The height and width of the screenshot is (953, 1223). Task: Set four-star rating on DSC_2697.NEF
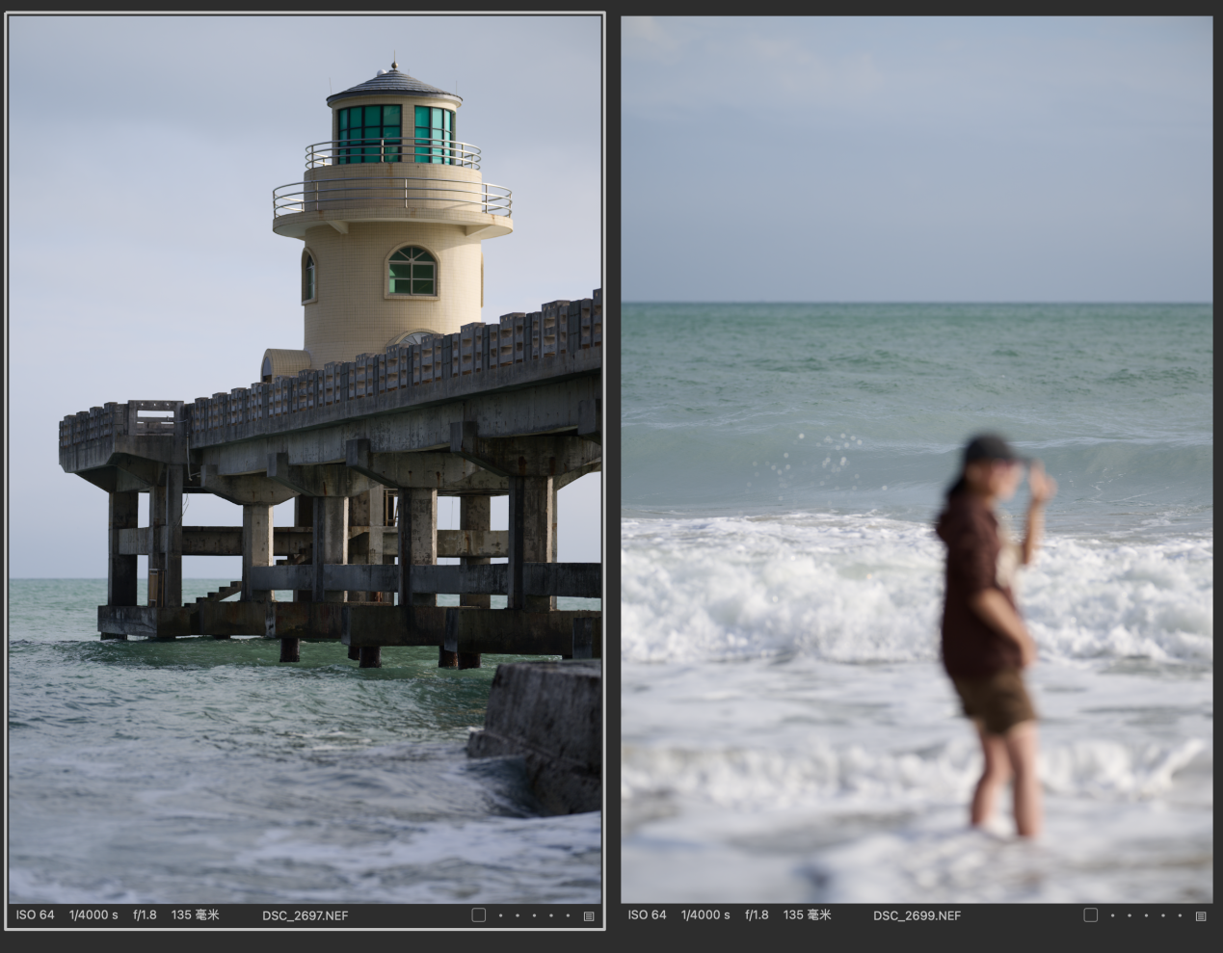tap(551, 916)
